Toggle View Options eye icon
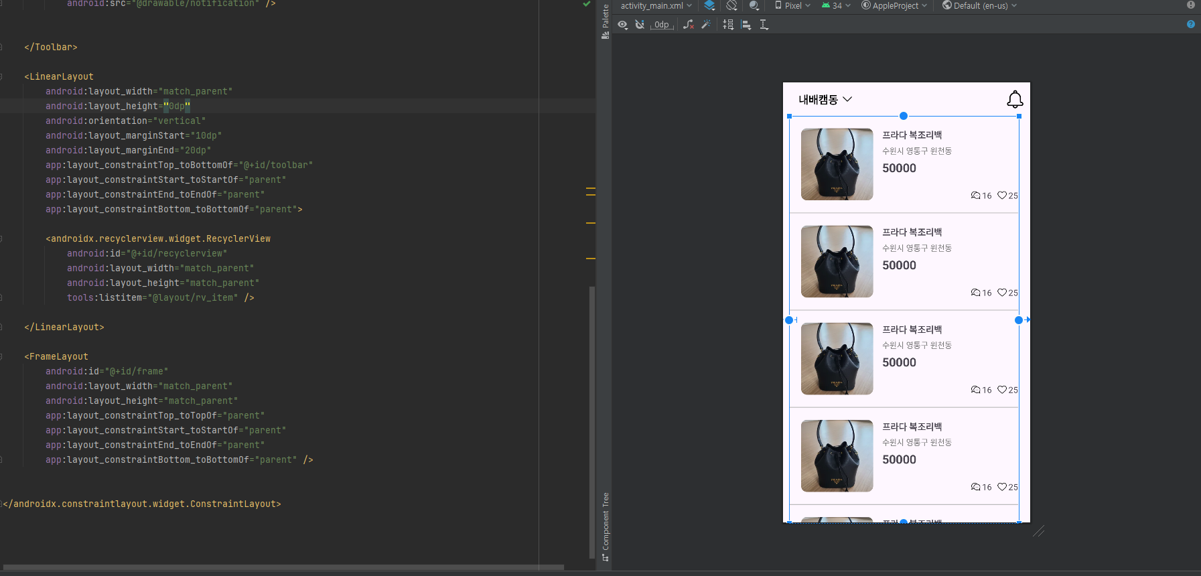The width and height of the screenshot is (1201, 576). tap(622, 25)
